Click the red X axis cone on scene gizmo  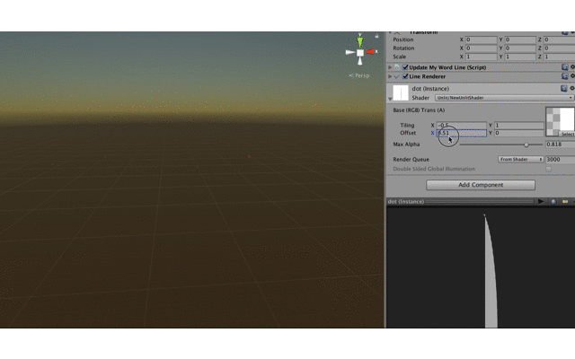(x=369, y=52)
